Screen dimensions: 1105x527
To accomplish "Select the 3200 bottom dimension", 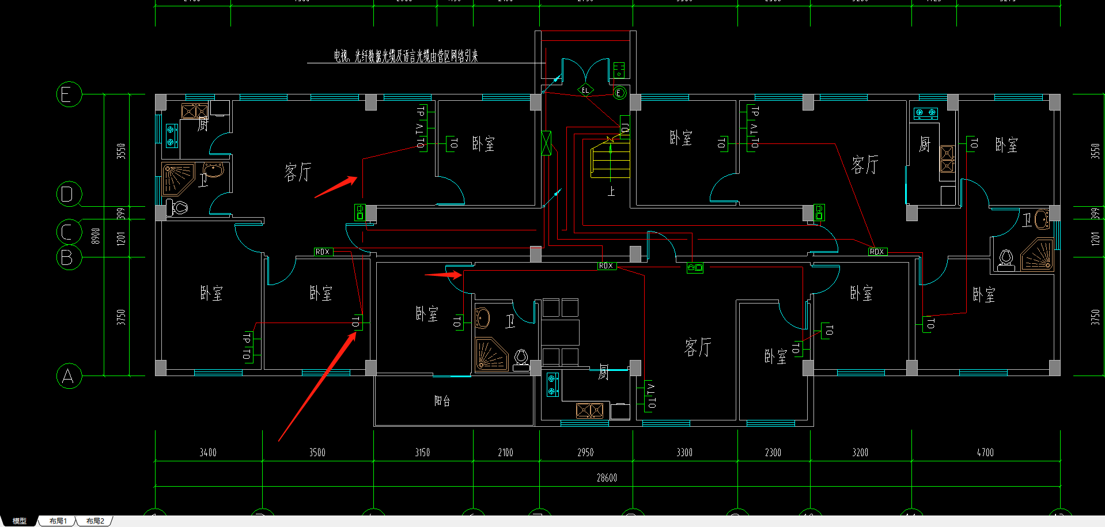I will [860, 453].
